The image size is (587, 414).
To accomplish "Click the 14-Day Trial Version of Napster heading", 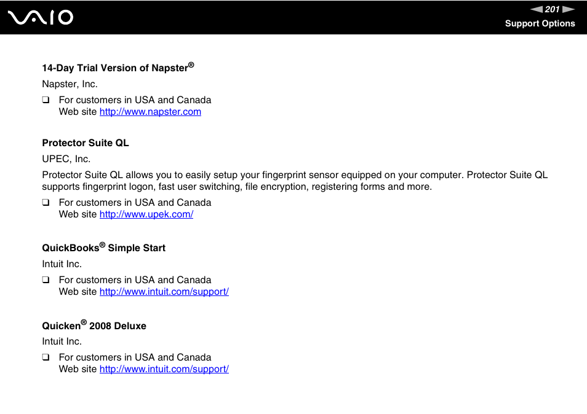I will tap(118, 67).
